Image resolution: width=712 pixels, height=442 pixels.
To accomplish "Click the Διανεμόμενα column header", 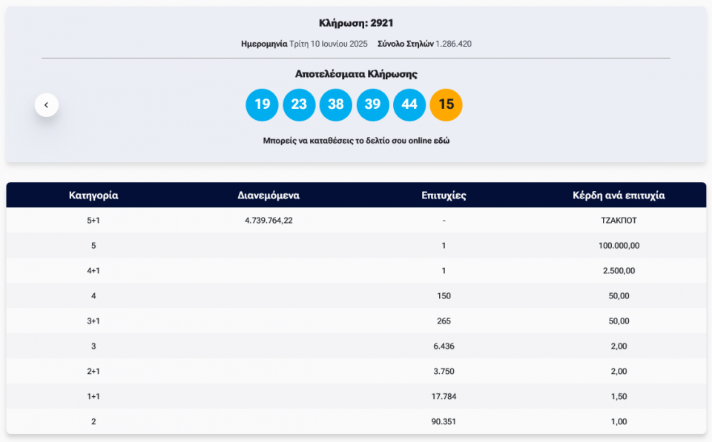I will click(268, 195).
